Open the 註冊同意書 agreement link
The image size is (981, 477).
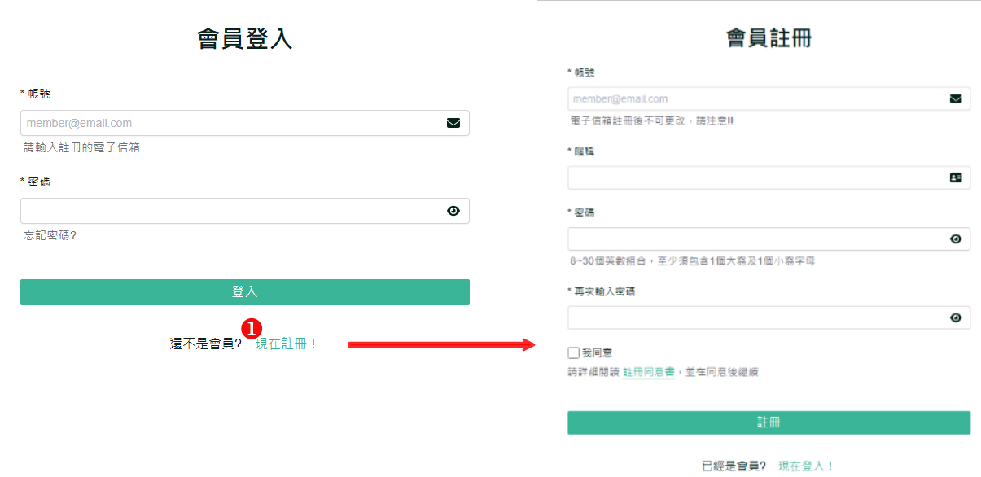tap(649, 372)
